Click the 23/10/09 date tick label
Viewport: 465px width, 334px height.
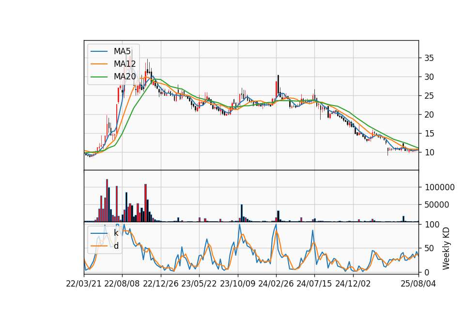click(237, 284)
